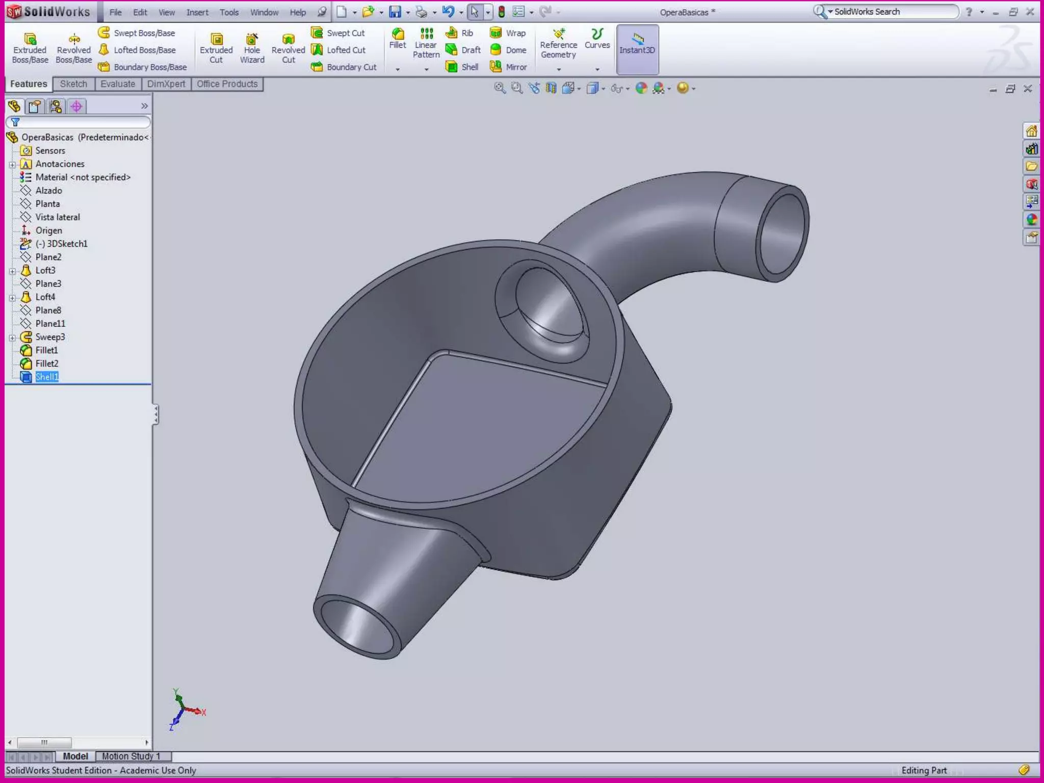Apply the Fillet feature tool

397,38
